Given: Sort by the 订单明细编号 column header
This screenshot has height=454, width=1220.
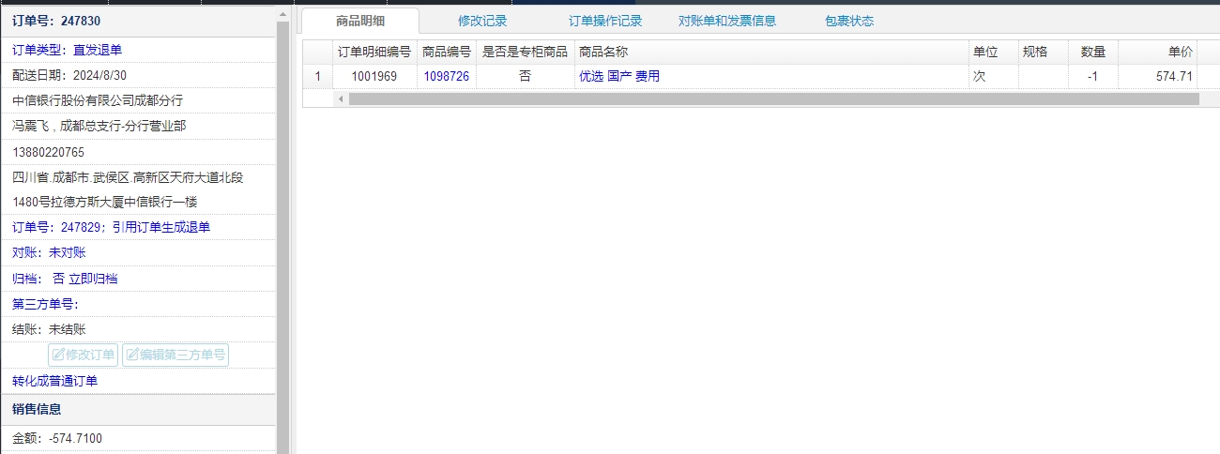Looking at the screenshot, I should point(374,53).
